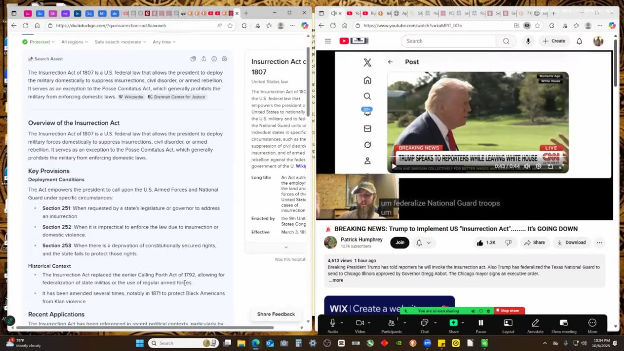Screen dimensions: 624x351
Task: Dislike the video with thumbs down
Action: (x=508, y=242)
